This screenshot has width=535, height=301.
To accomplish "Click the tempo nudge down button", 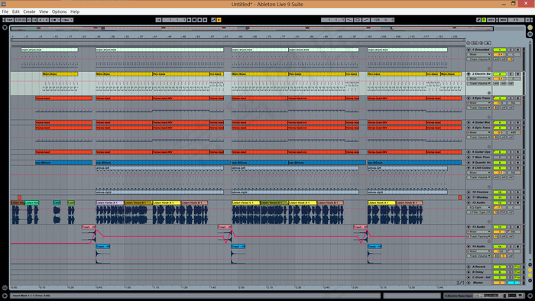I will 29,20.
